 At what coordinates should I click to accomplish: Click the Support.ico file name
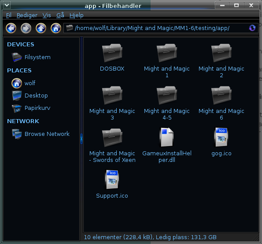(112, 196)
